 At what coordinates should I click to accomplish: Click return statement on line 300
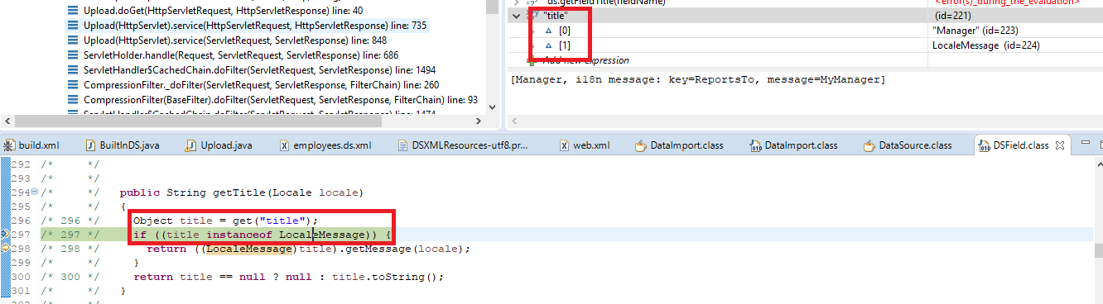288,277
